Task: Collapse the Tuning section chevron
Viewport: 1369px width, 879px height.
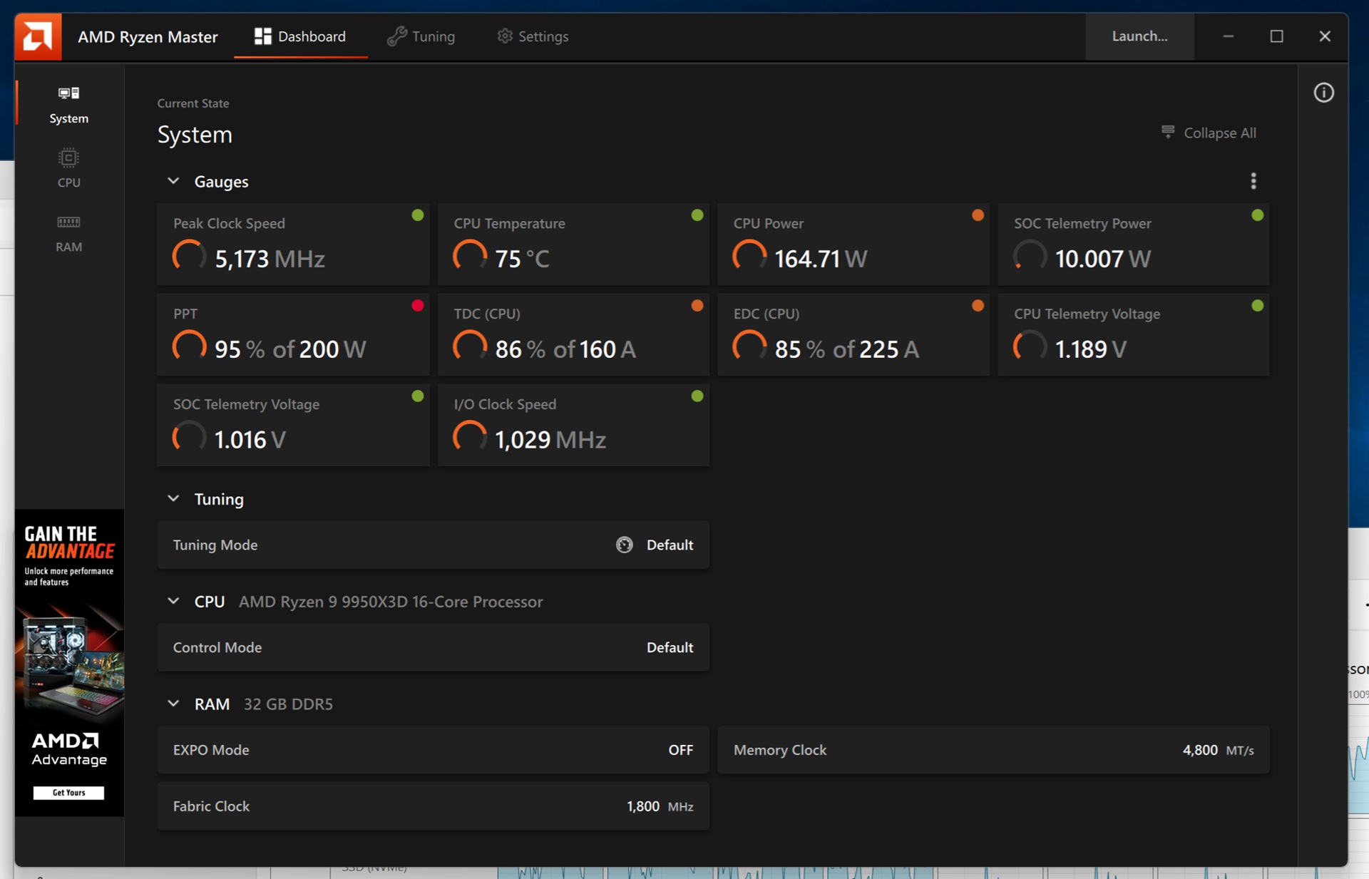Action: click(x=173, y=498)
